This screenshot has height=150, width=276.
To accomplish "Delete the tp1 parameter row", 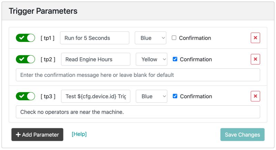I will coord(255,38).
